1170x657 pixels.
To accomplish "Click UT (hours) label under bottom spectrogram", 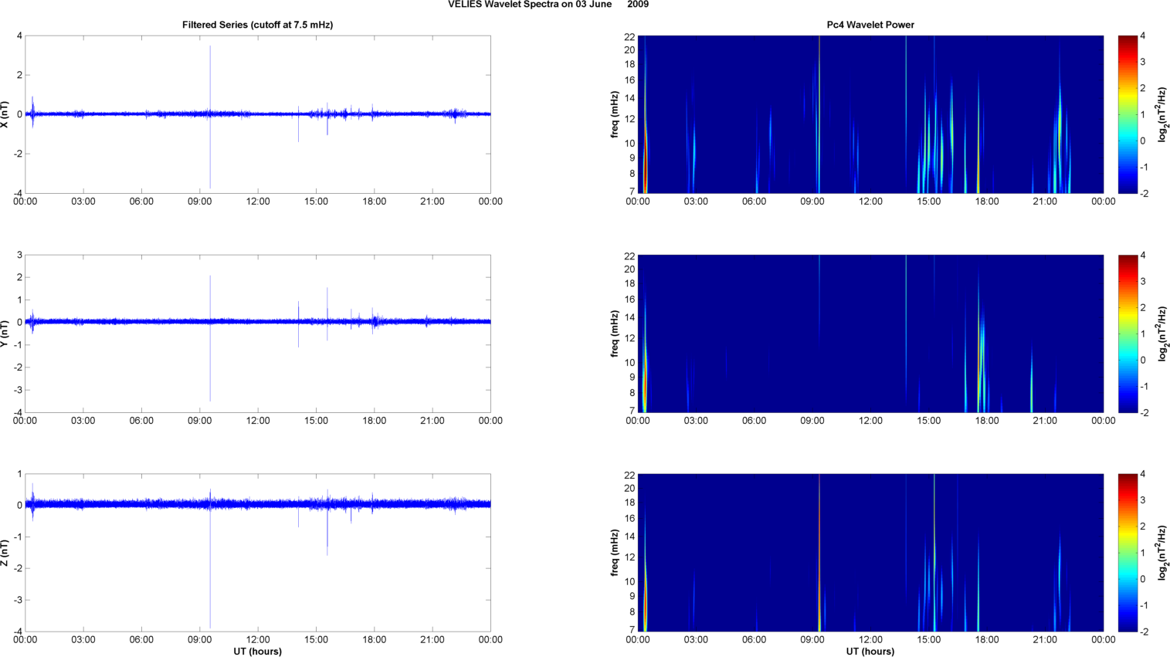I will pyautogui.click(x=870, y=652).
